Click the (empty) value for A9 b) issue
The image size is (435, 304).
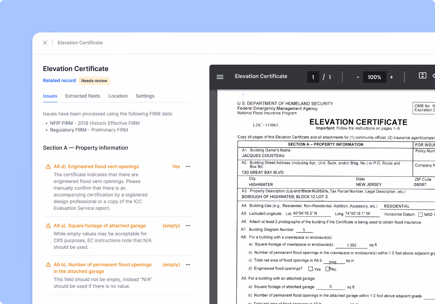171,265
